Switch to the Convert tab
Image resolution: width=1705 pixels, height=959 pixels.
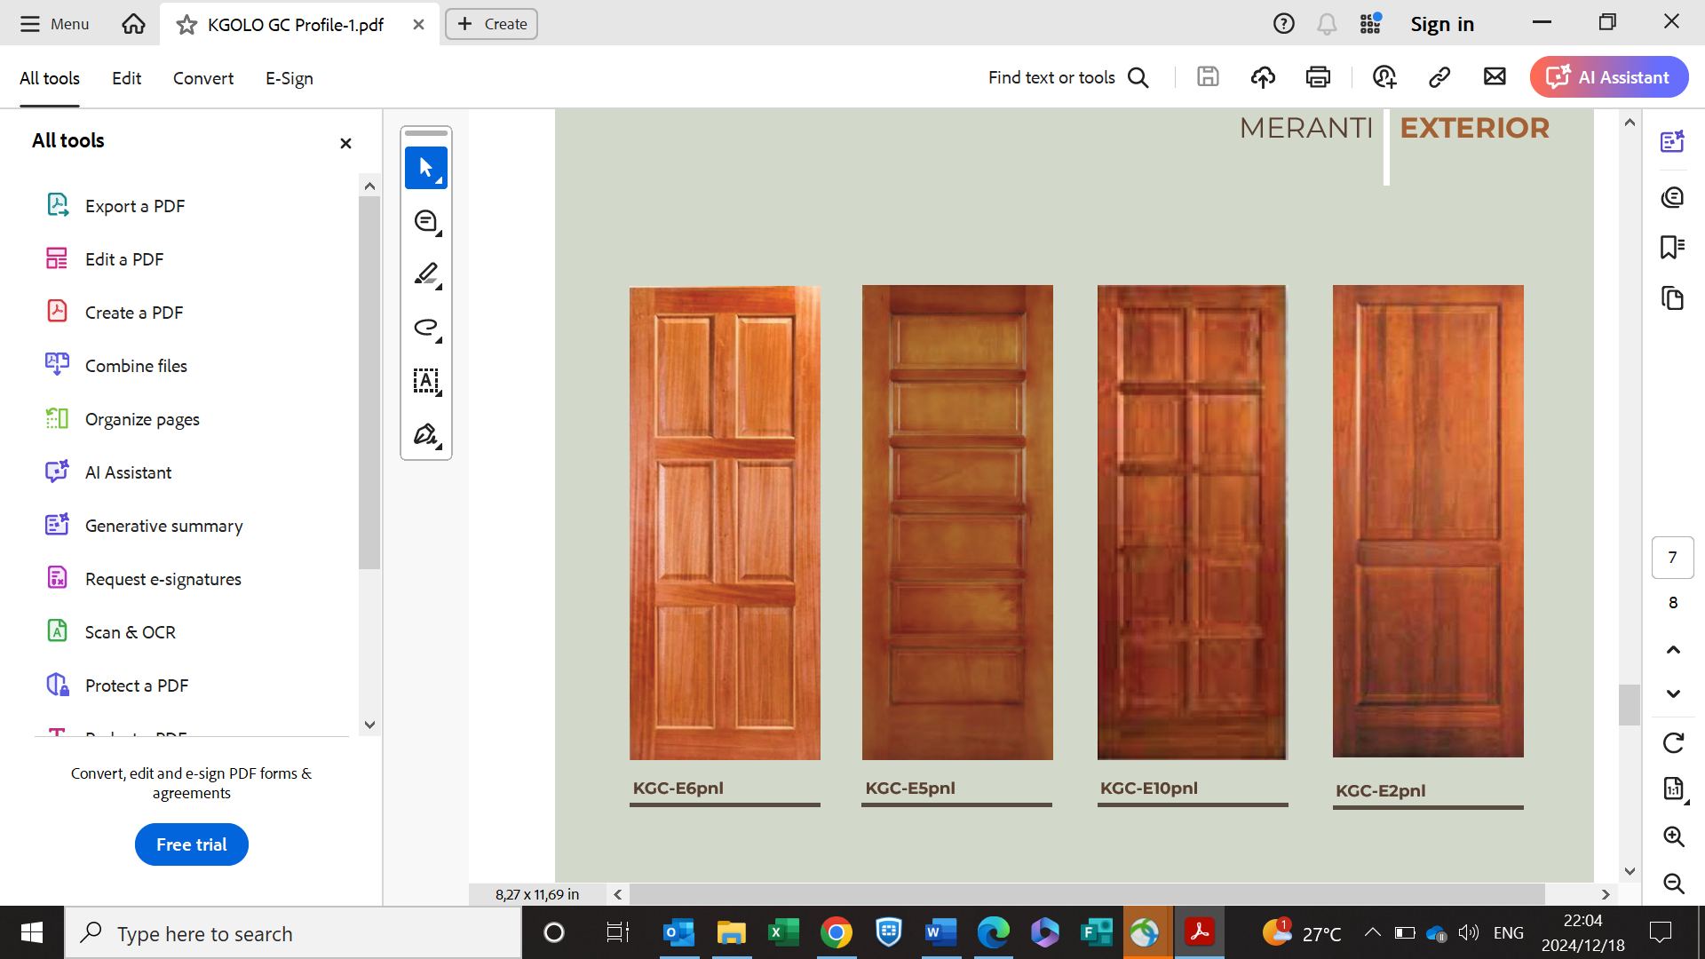click(203, 78)
